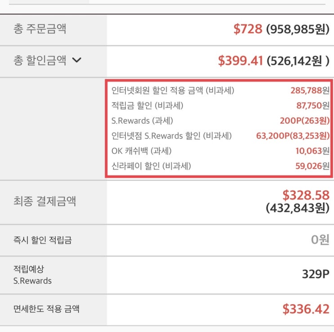Click the 신라페이 할인 (비과세) label

pyautogui.click(x=151, y=166)
